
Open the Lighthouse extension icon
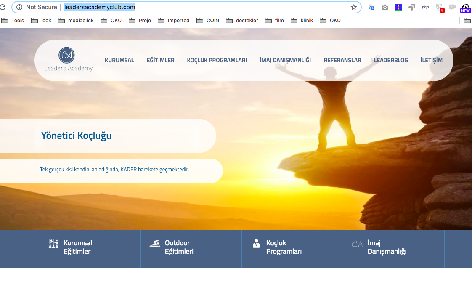pos(398,7)
